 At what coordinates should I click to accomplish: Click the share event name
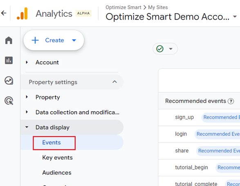[x=182, y=151]
